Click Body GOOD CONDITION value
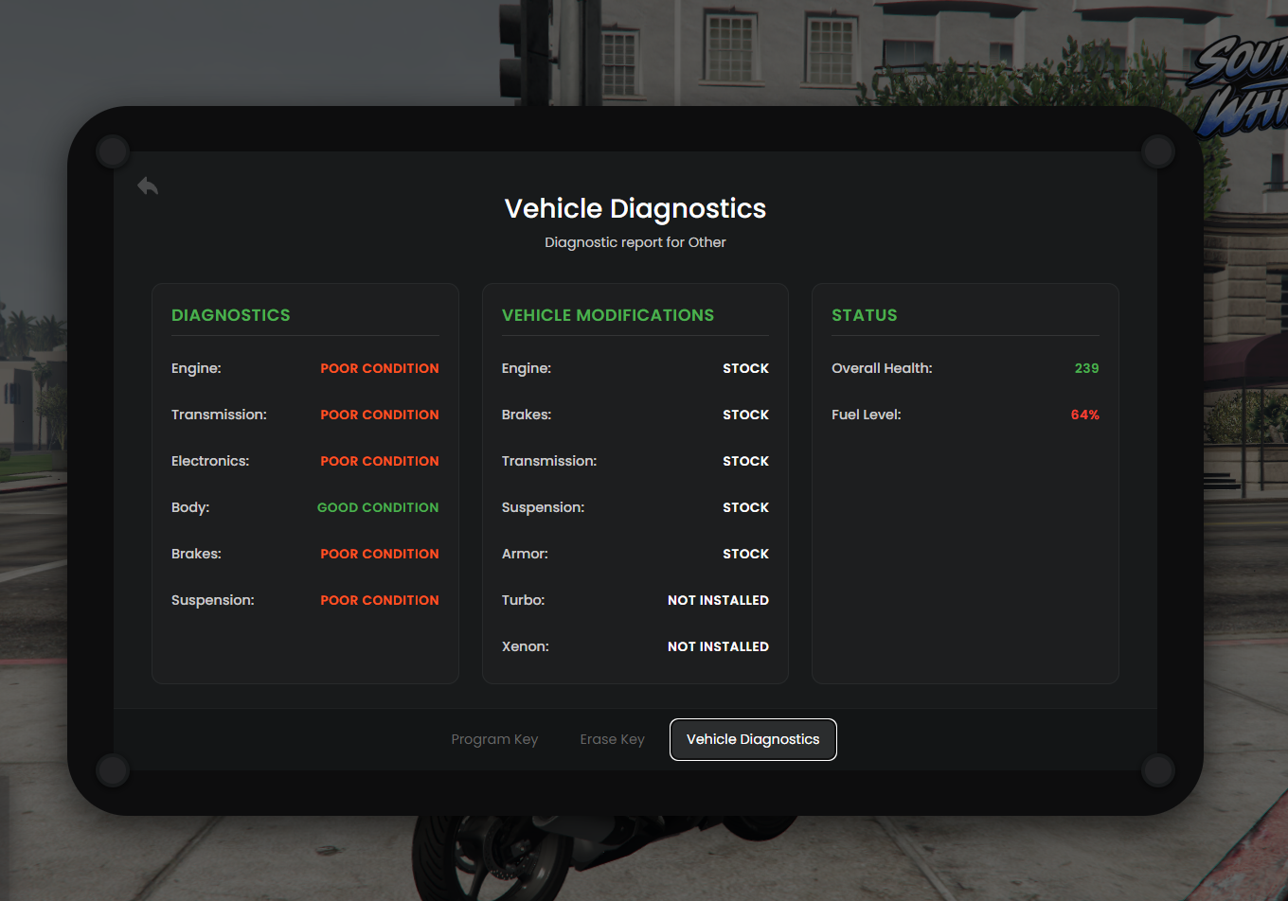The height and width of the screenshot is (901, 1288). pyautogui.click(x=378, y=507)
